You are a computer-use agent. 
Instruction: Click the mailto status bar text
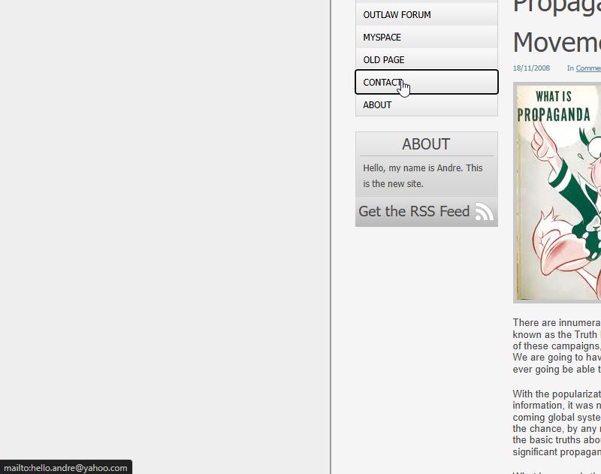click(65, 468)
